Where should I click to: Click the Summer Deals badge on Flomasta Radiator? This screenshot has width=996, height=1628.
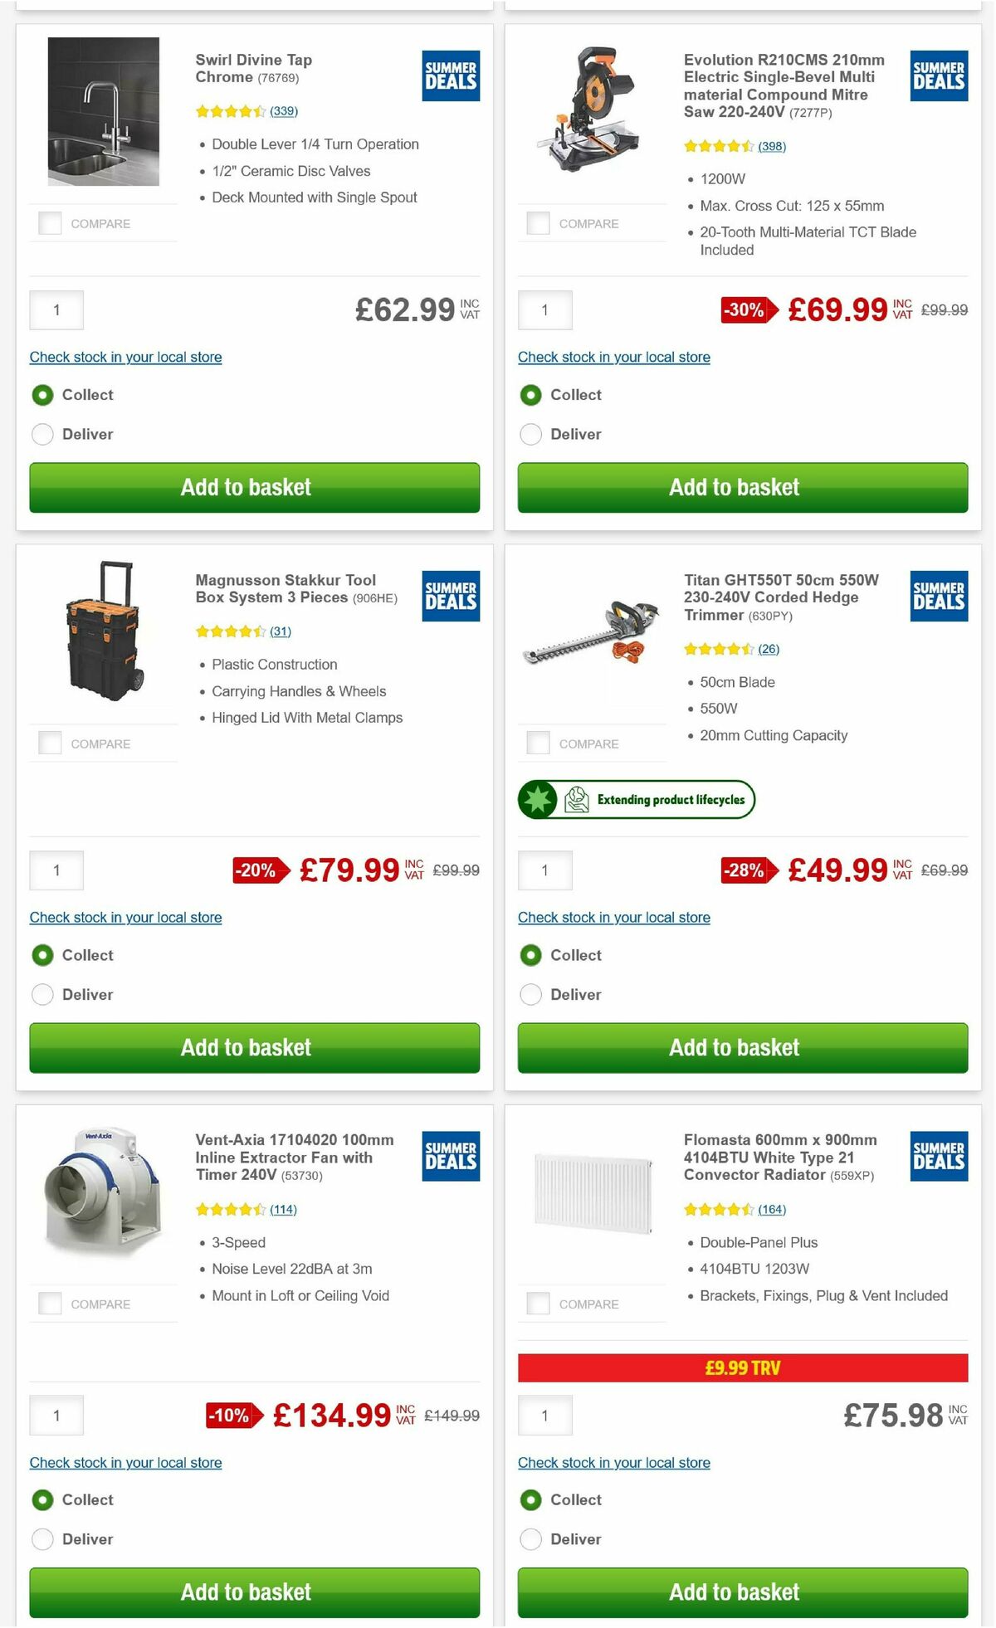point(938,1154)
